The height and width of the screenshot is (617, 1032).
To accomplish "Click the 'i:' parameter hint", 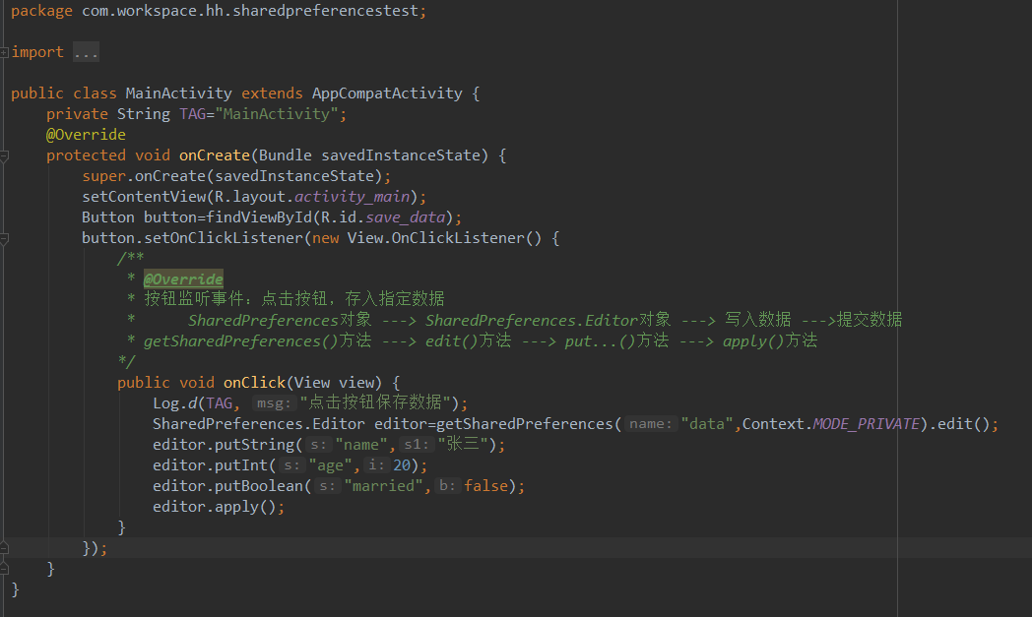I will 376,465.
